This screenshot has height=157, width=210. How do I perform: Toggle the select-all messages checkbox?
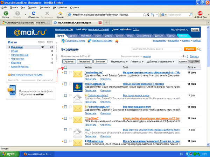[x=65, y=67]
